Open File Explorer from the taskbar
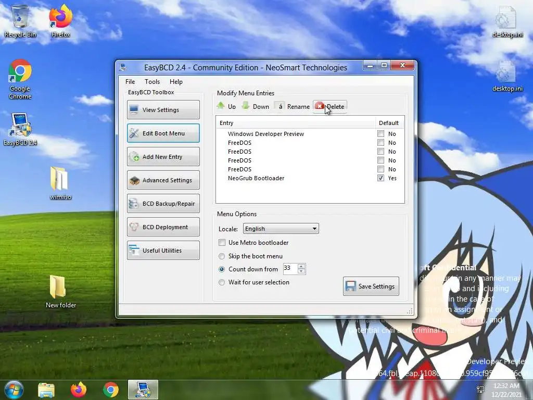This screenshot has width=533, height=400. click(x=46, y=390)
